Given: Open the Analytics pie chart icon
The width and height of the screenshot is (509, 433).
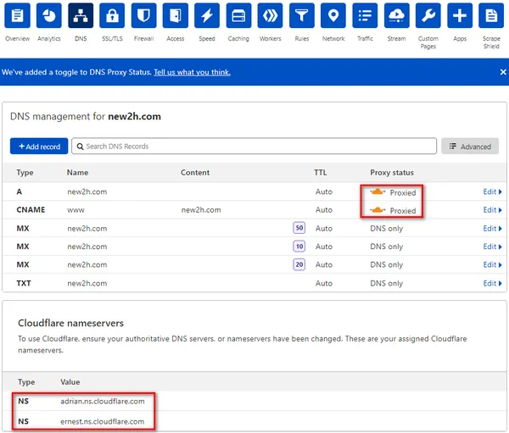Looking at the screenshot, I should point(49,15).
